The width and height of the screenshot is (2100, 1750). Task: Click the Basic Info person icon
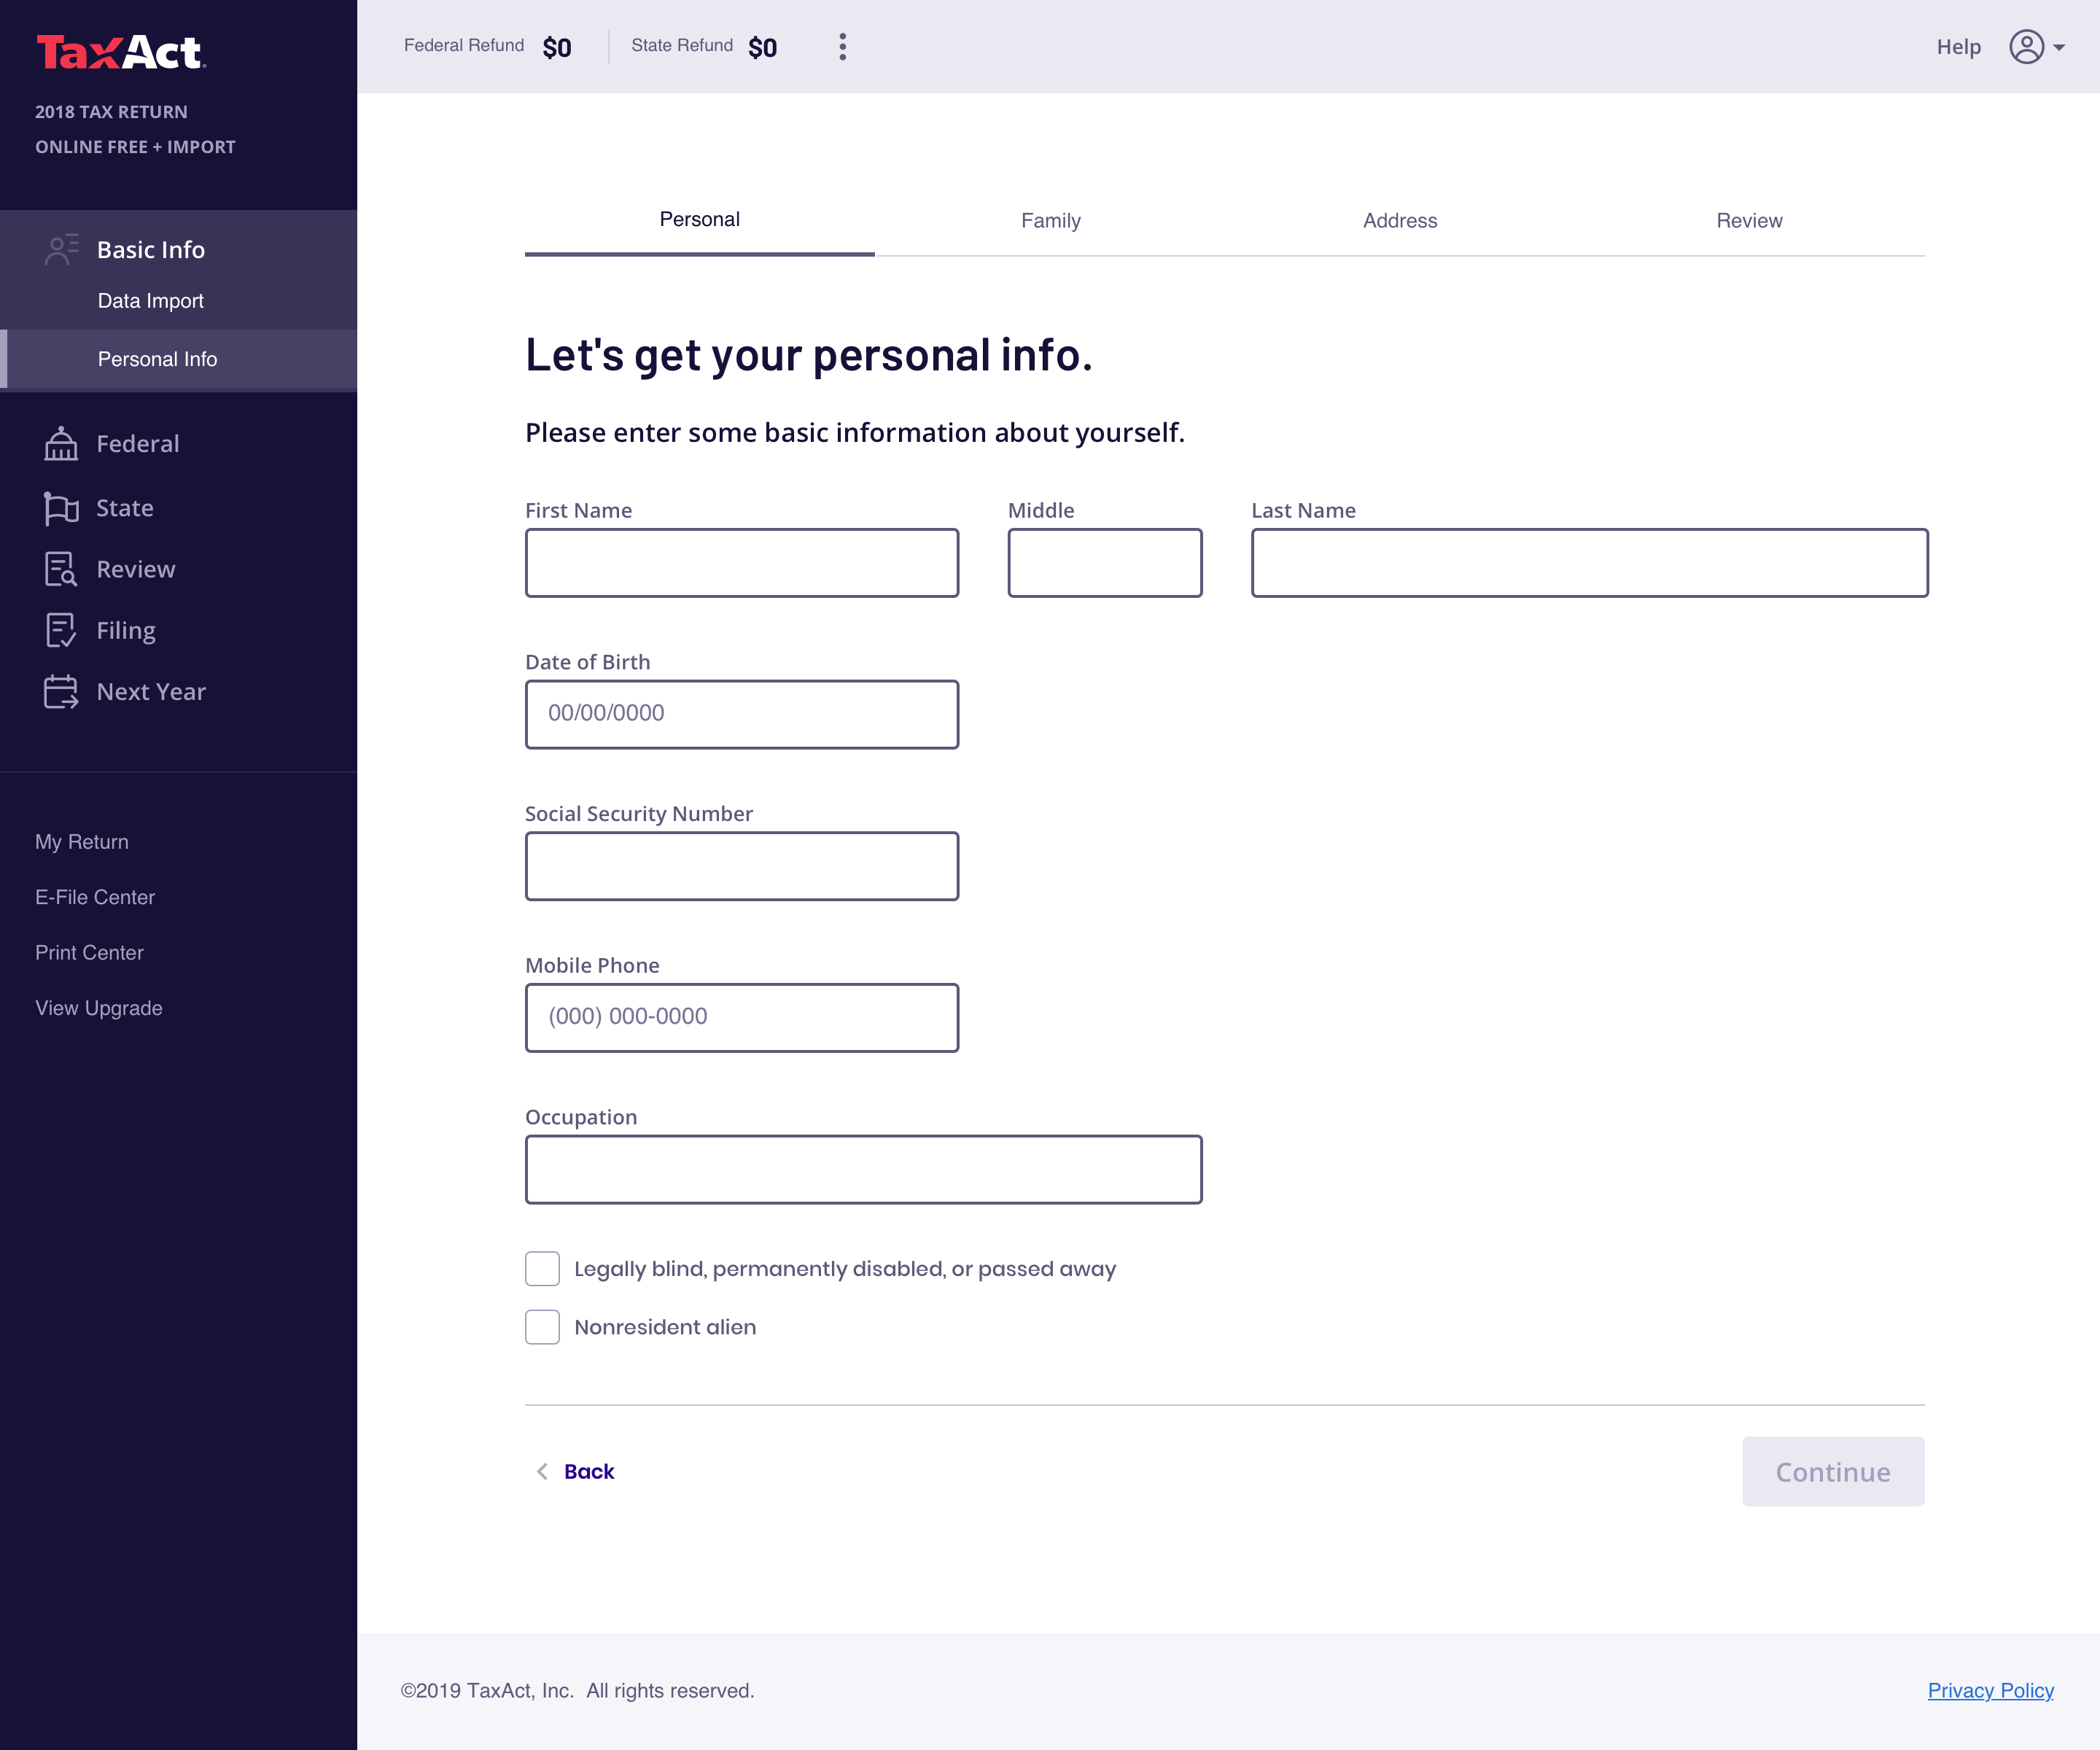pyautogui.click(x=61, y=250)
